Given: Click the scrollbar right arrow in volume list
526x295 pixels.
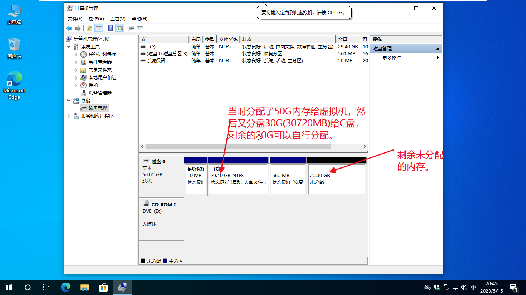Looking at the screenshot, I should (364, 147).
